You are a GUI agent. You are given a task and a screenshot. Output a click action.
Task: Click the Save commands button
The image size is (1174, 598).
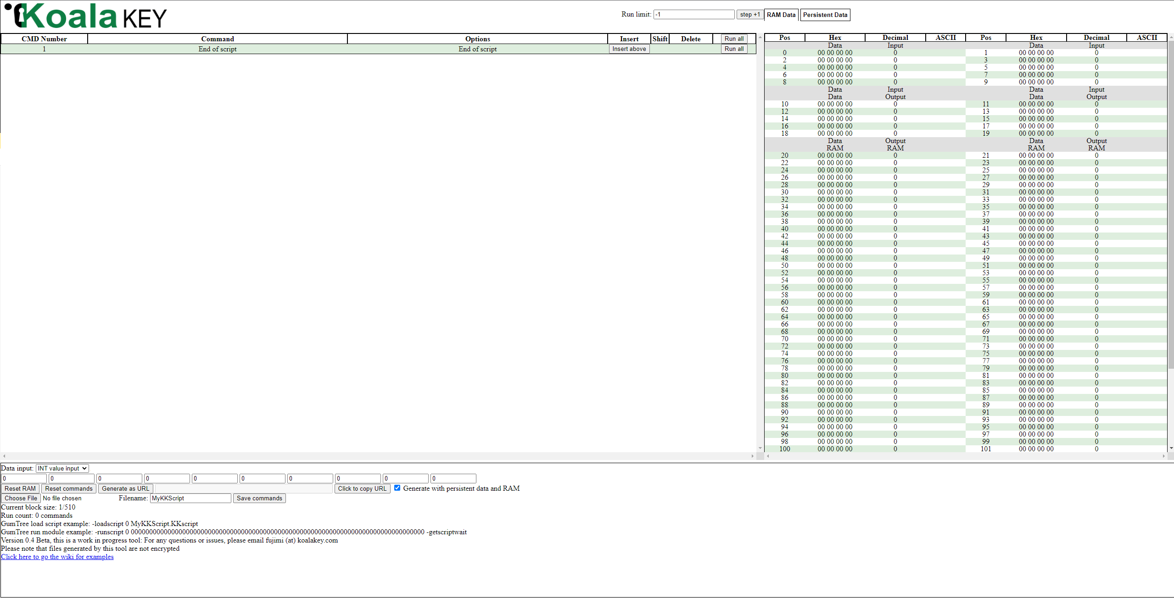pyautogui.click(x=259, y=498)
